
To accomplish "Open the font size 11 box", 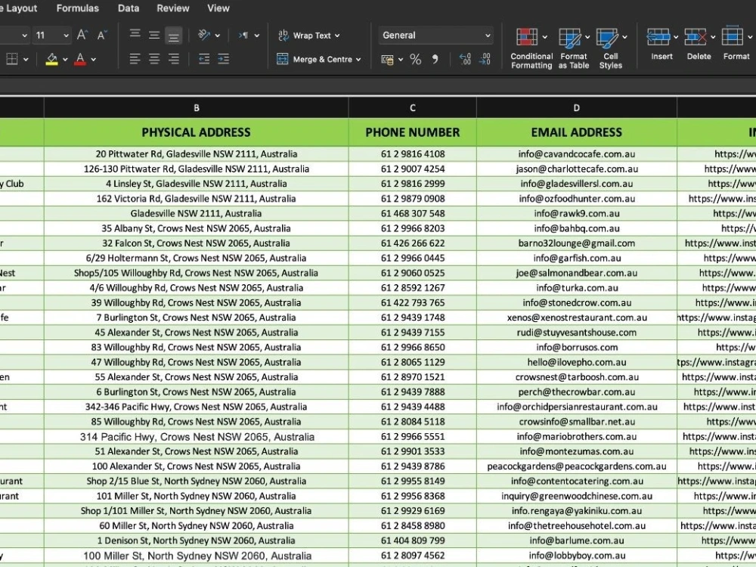I will click(x=53, y=36).
